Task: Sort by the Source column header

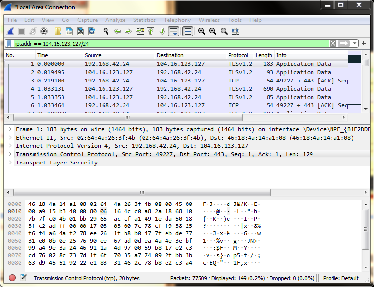Action: [x=119, y=55]
